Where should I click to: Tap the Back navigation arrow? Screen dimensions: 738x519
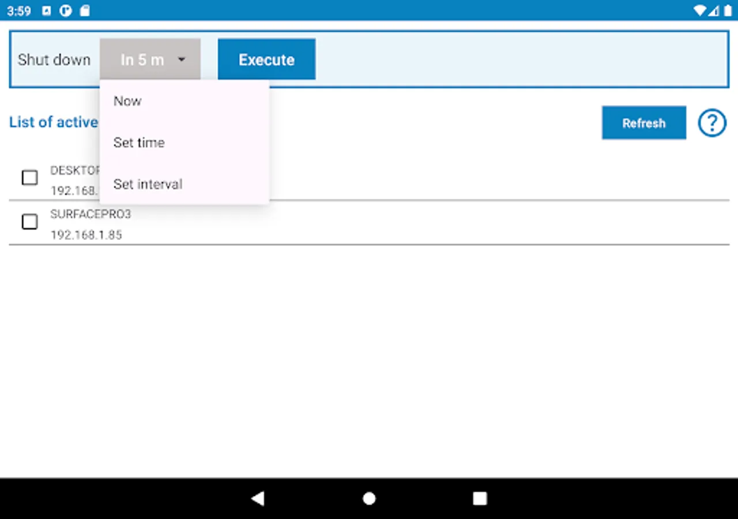pyautogui.click(x=258, y=498)
